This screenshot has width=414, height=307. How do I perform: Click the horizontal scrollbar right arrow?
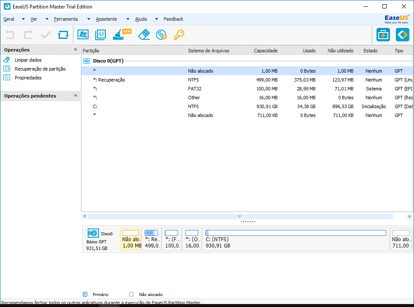point(409,216)
